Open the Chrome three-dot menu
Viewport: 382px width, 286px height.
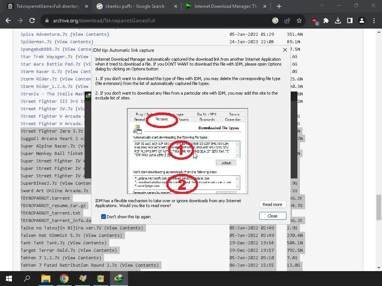click(374, 21)
